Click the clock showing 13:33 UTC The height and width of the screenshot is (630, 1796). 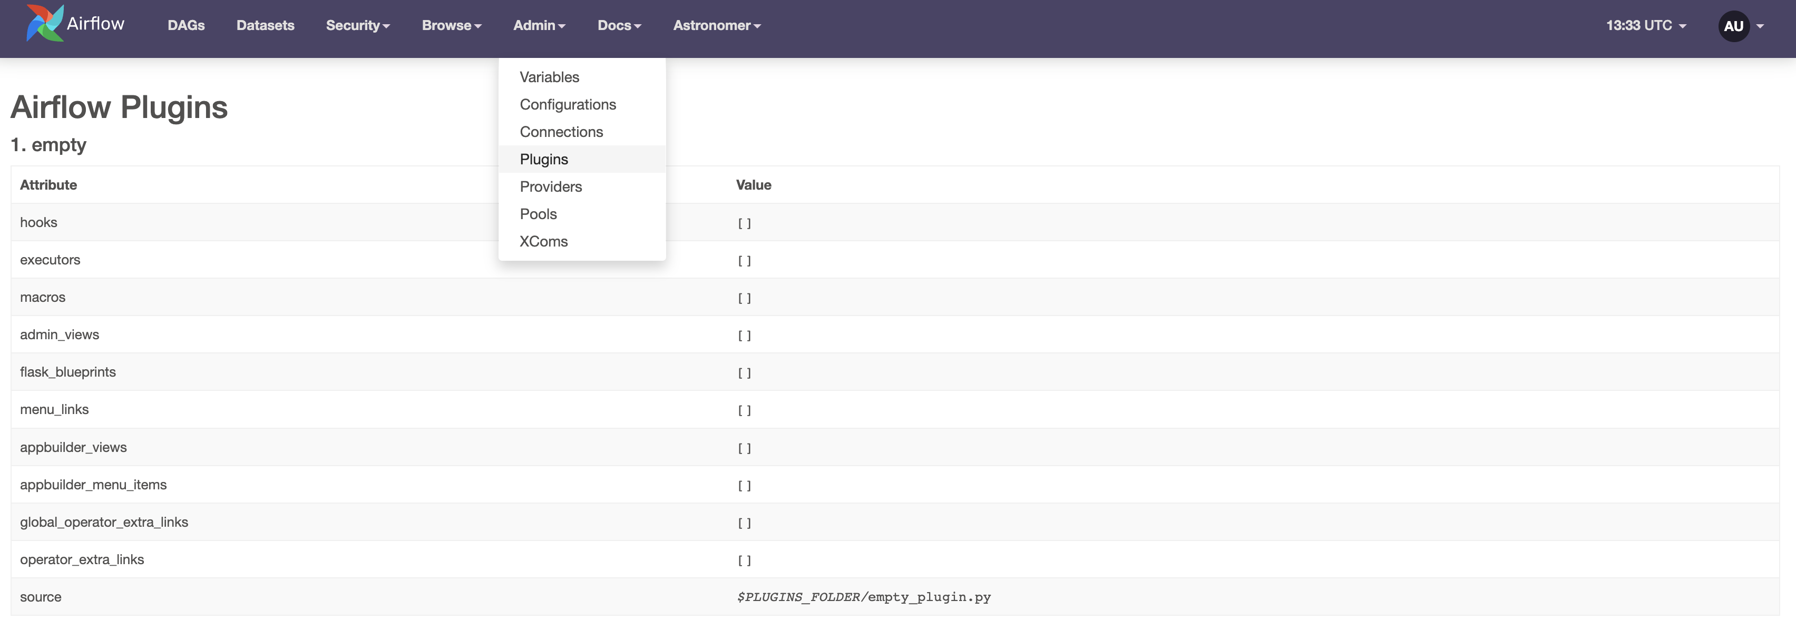click(x=1638, y=26)
